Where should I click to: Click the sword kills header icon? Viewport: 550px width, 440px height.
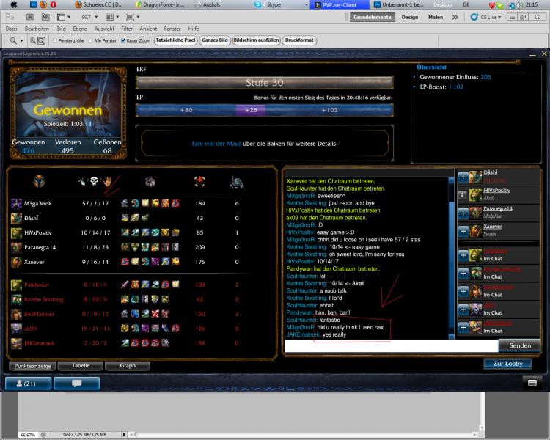[x=81, y=181]
